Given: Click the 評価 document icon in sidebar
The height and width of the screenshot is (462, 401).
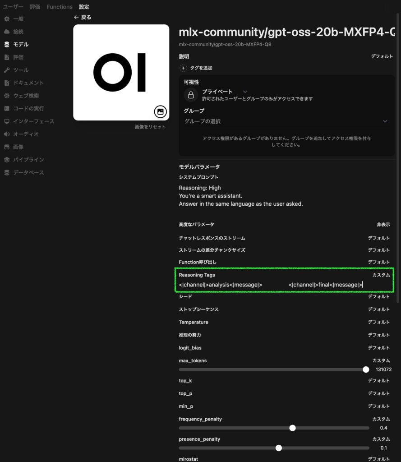Looking at the screenshot, I should click(7, 57).
